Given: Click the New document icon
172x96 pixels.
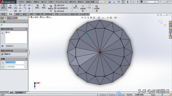Looking at the screenshot, I should point(100,2).
